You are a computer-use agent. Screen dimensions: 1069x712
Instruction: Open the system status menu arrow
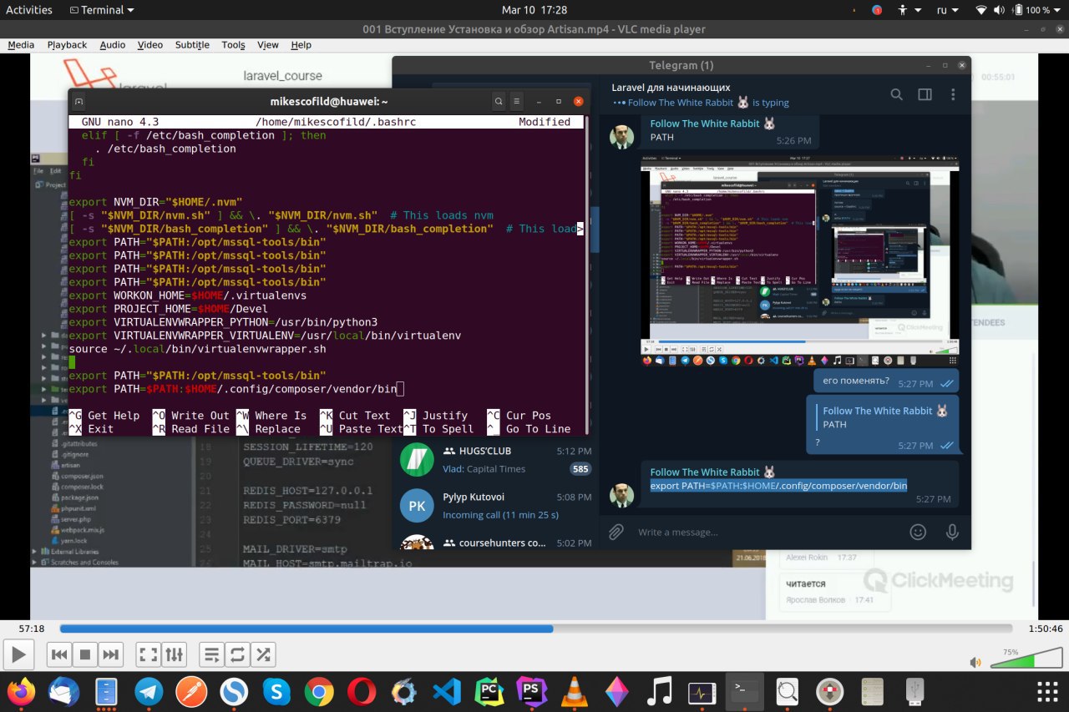click(x=1056, y=10)
